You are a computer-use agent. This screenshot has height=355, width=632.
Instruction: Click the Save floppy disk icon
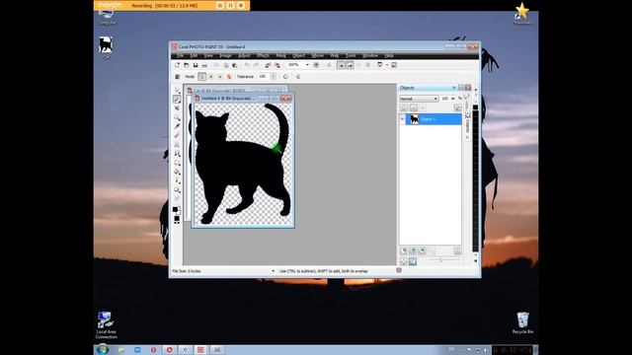coord(196,65)
